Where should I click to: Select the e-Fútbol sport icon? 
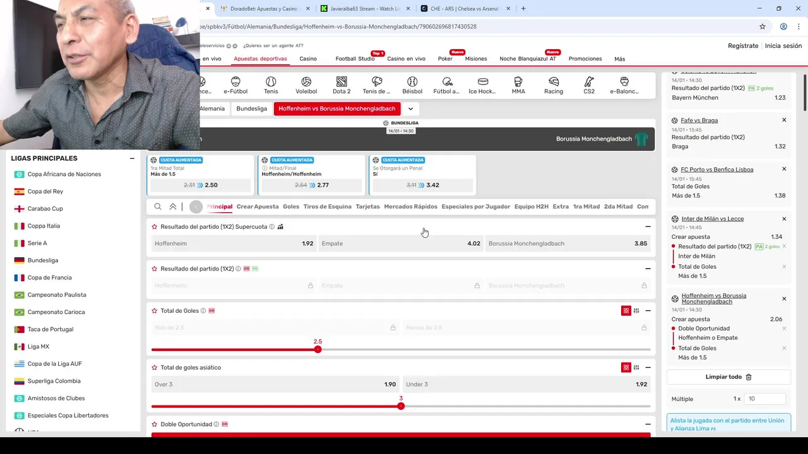(x=235, y=85)
